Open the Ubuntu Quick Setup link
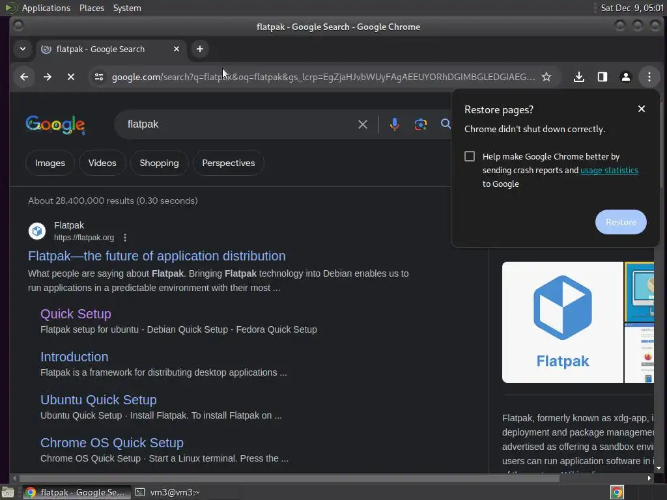667x500 pixels. coord(99,400)
